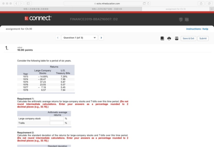Switch to the first browser tab
Image resolution: width=214 pixels, height=147 pixels.
coord(36,9)
